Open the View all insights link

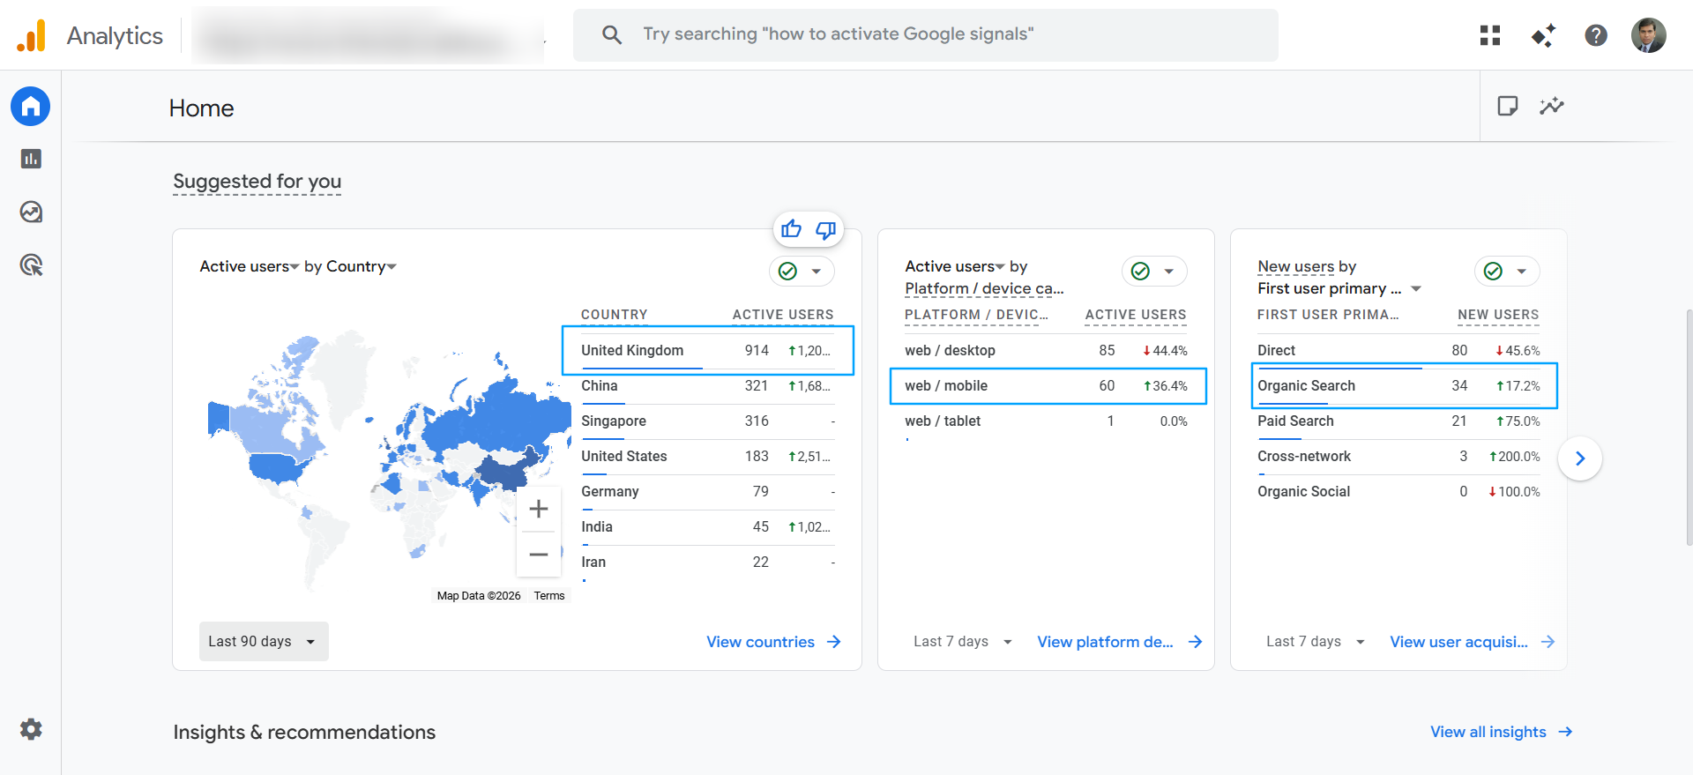click(x=1502, y=732)
